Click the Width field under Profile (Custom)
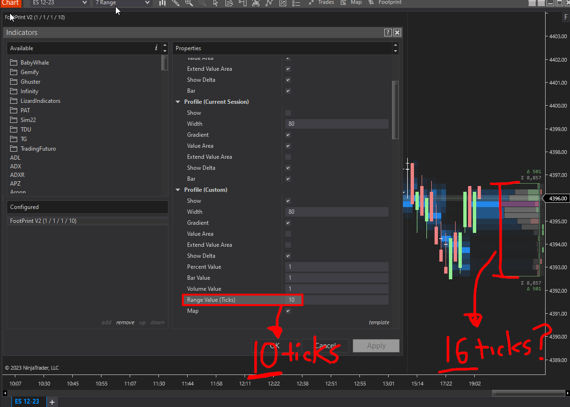570x407 pixels. click(x=337, y=212)
